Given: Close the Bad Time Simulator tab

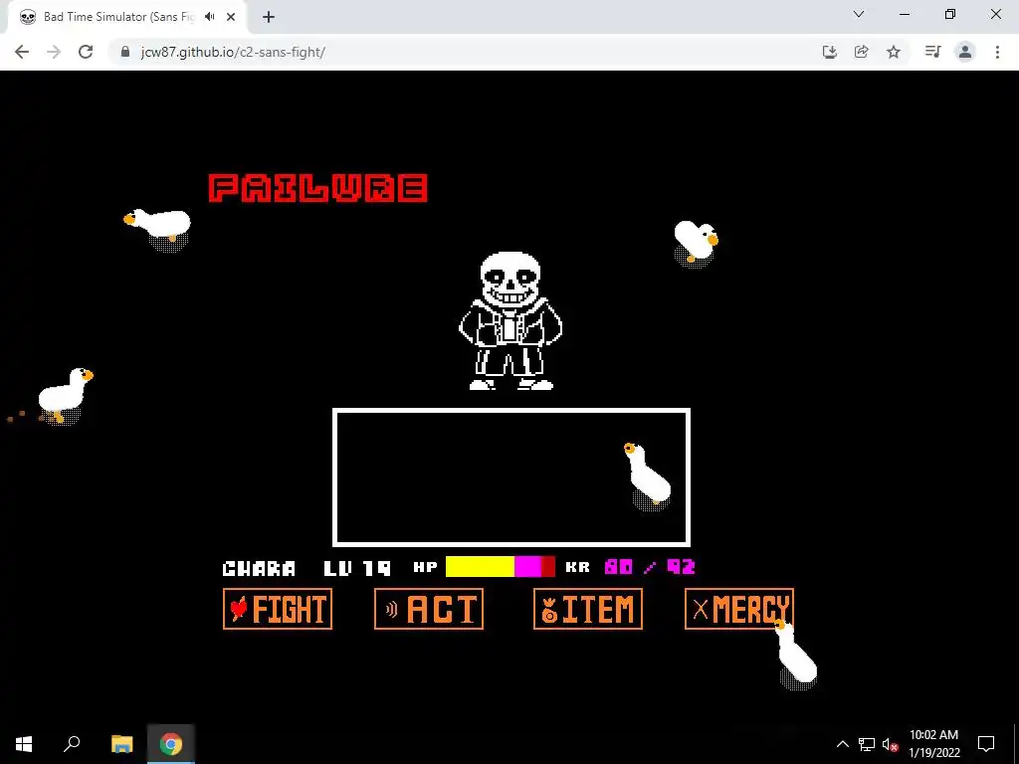Looking at the screenshot, I should click(x=231, y=17).
